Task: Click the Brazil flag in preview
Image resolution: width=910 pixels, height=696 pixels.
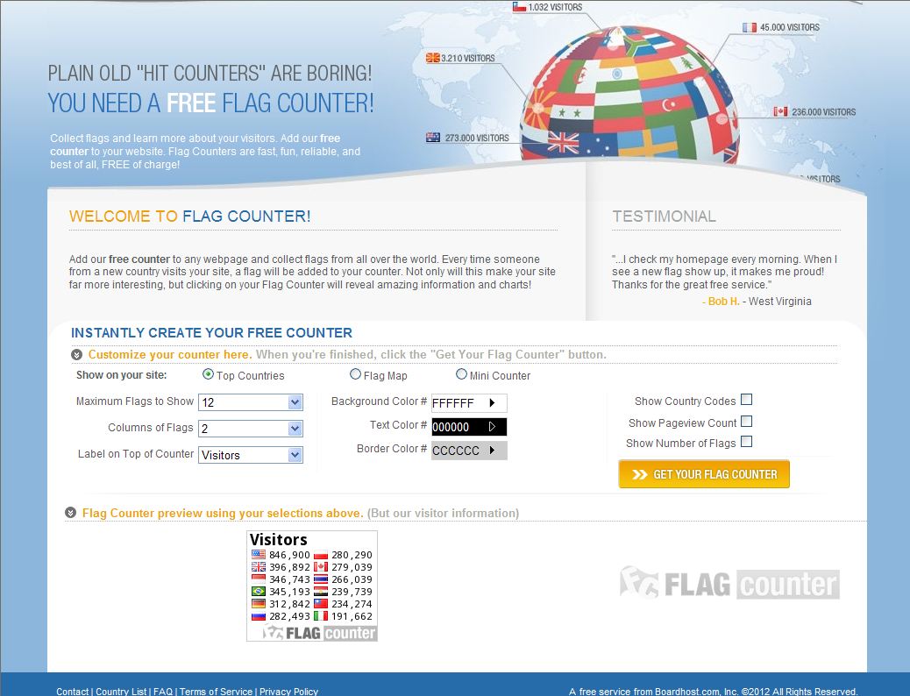Action: click(259, 592)
